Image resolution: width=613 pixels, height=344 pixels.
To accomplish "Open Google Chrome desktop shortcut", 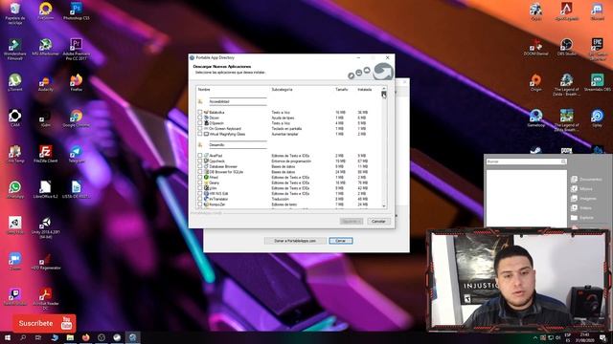I will (x=77, y=118).
